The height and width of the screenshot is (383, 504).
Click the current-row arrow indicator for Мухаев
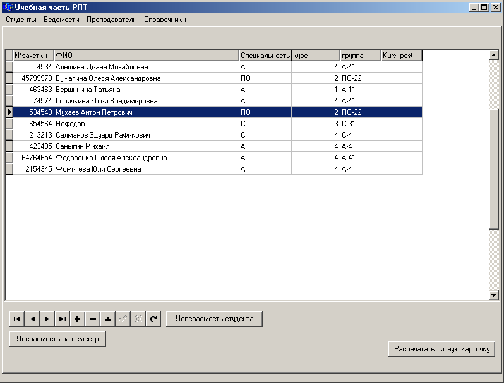click(x=9, y=112)
